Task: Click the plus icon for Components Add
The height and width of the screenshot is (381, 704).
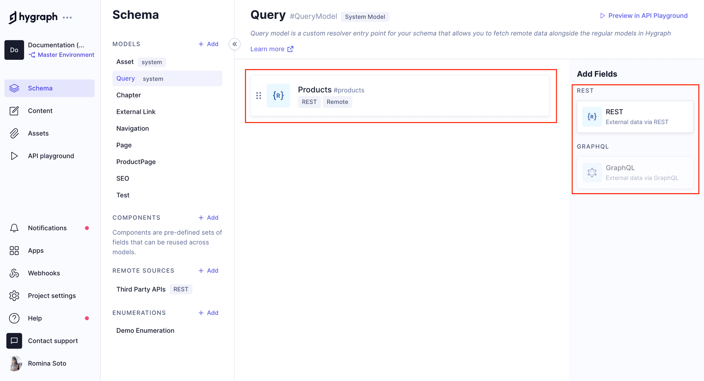Action: click(201, 218)
